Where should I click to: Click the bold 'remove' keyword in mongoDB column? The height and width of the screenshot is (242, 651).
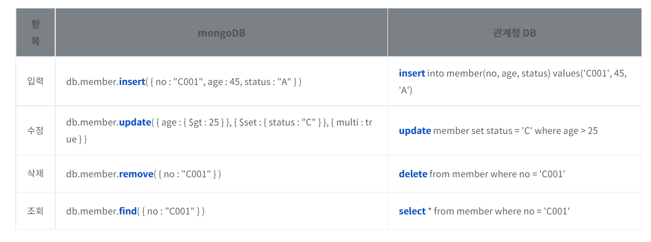(x=136, y=174)
